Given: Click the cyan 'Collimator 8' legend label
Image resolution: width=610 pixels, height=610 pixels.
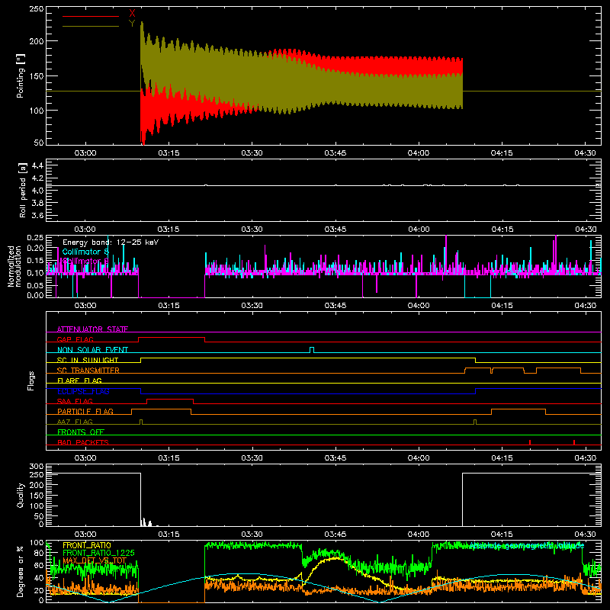Looking at the screenshot, I should click(85, 252).
